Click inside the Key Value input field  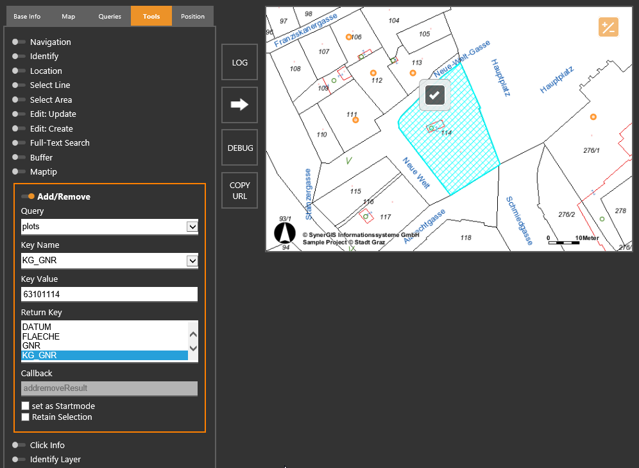tap(109, 294)
